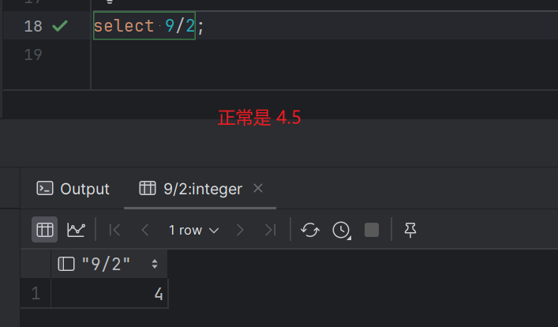
Task: Switch to the Output tab
Action: 73,189
